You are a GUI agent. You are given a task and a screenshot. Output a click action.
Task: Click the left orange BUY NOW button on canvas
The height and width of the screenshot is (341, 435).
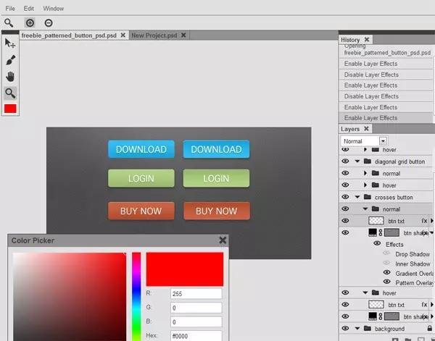click(x=141, y=211)
